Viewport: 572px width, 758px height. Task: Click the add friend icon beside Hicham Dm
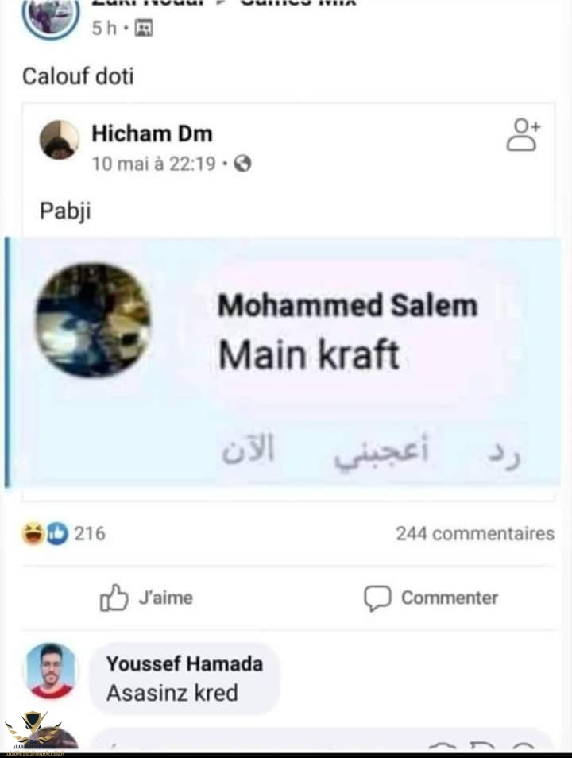(523, 135)
